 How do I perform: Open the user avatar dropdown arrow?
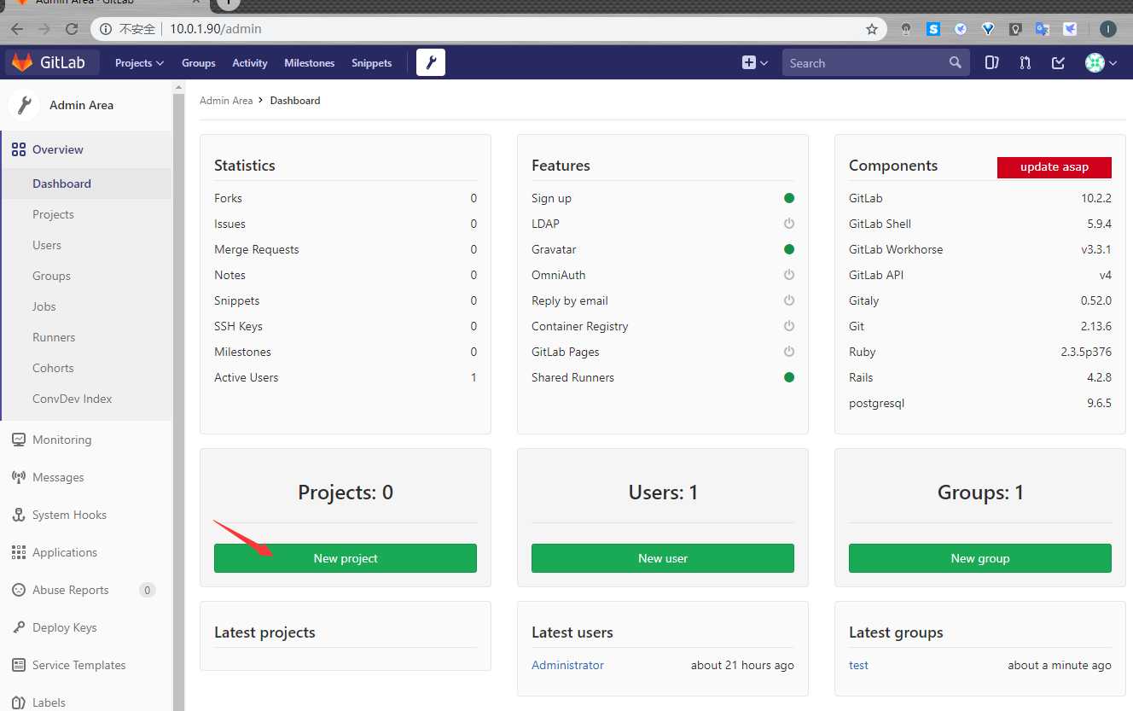(x=1113, y=63)
